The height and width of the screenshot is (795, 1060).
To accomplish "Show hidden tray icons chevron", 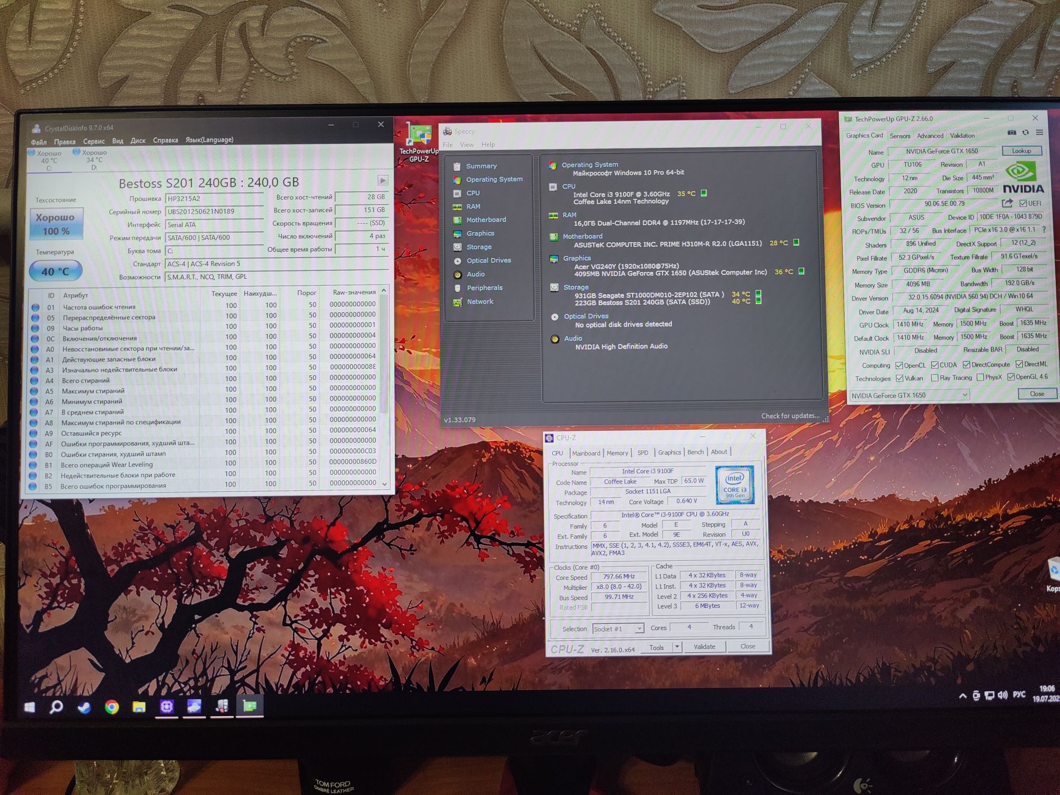I will [x=962, y=696].
